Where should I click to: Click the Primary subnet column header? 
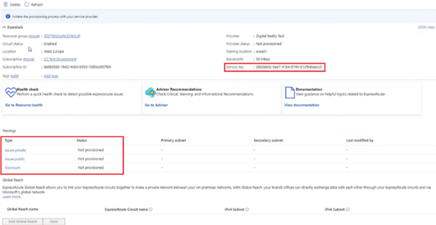(x=173, y=141)
